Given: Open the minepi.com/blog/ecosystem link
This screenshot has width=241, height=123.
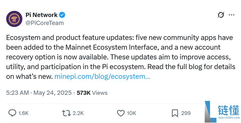Looking at the screenshot, I should click(x=102, y=76).
